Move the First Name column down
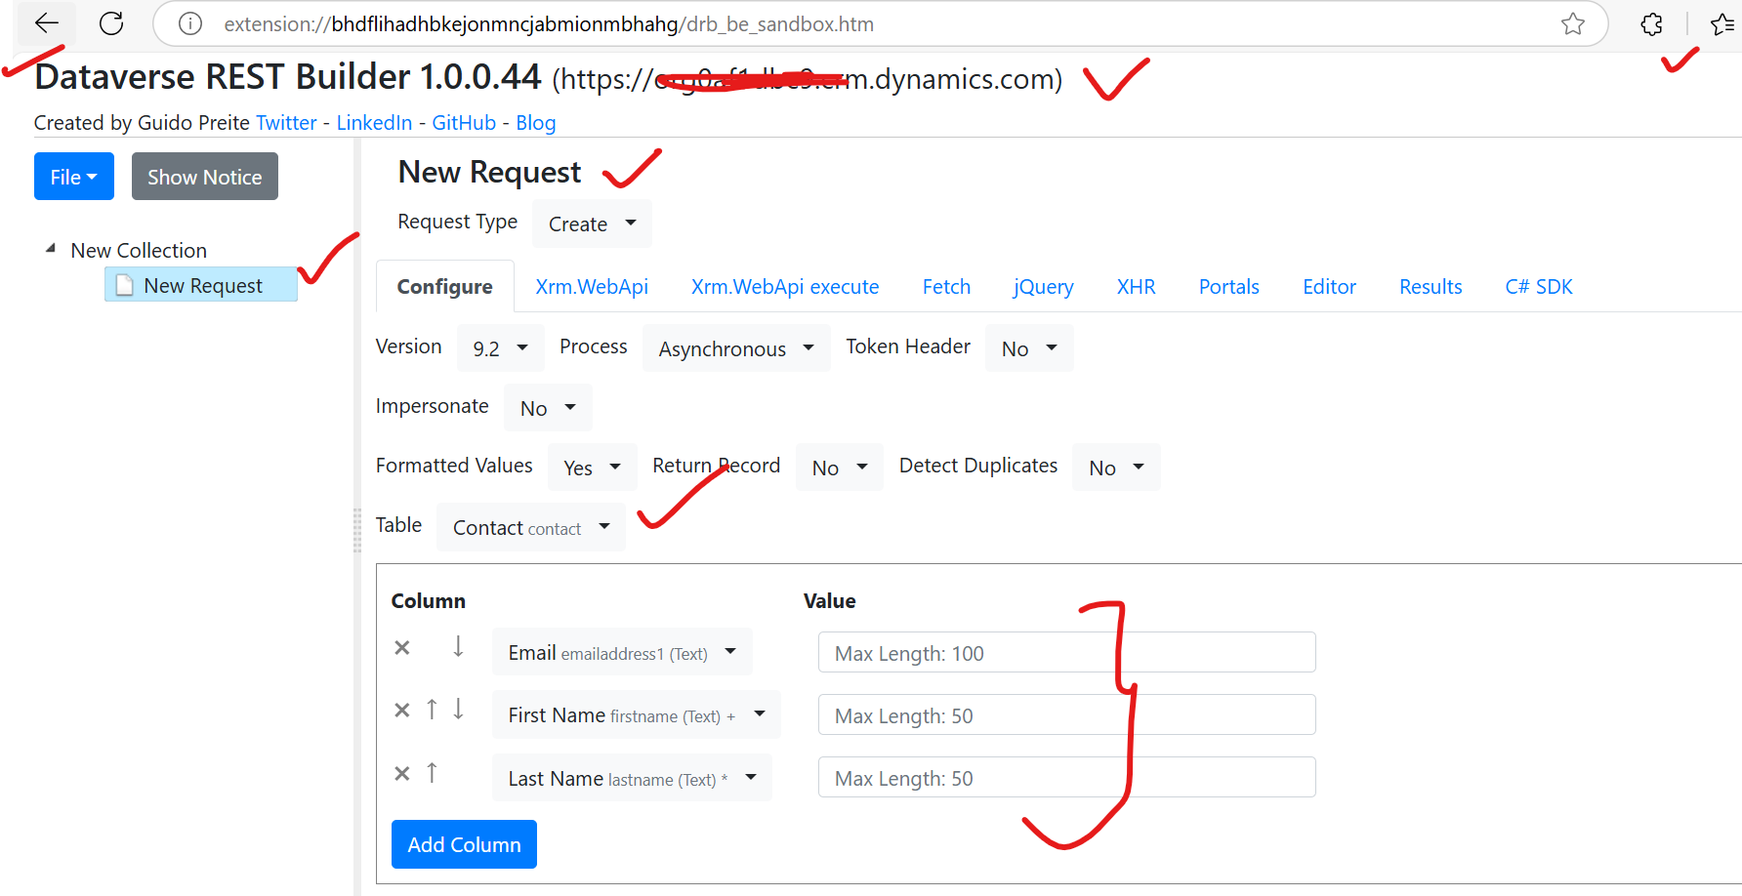The image size is (1742, 896). [x=458, y=710]
